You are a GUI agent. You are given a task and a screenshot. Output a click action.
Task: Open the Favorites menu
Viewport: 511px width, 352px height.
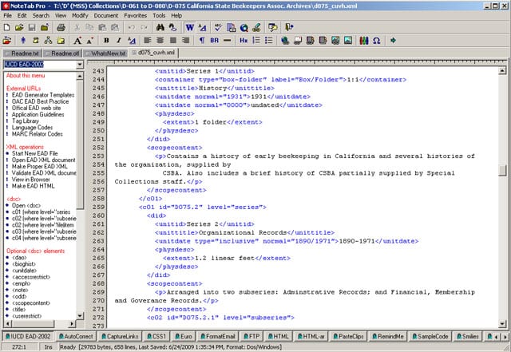click(134, 15)
